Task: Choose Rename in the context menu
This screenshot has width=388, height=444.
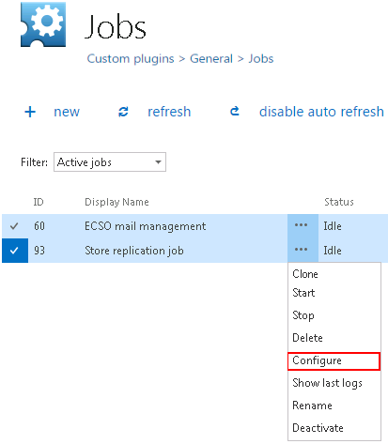Action: (x=312, y=406)
